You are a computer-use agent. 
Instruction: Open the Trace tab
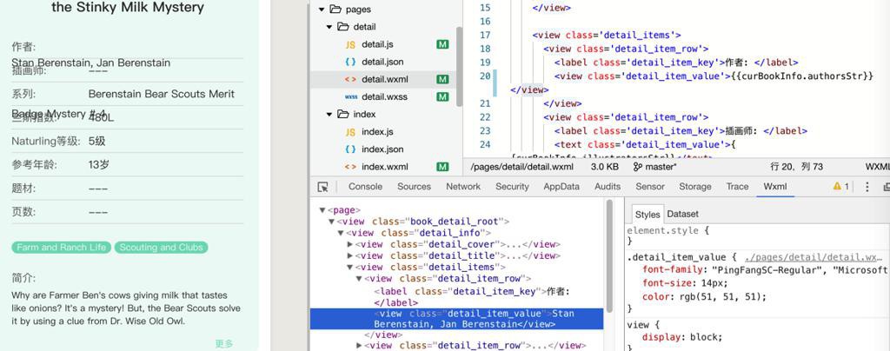coord(737,187)
